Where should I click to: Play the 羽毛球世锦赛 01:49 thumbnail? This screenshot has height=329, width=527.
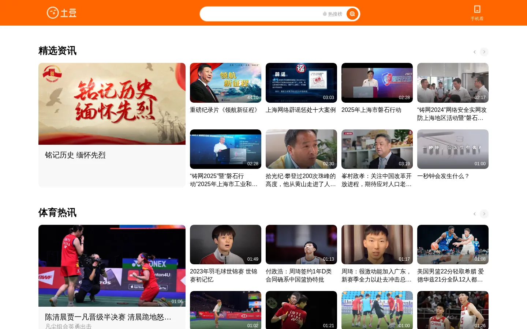[x=225, y=245]
